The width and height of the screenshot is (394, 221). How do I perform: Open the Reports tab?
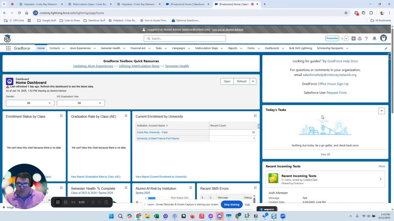[x=233, y=48]
